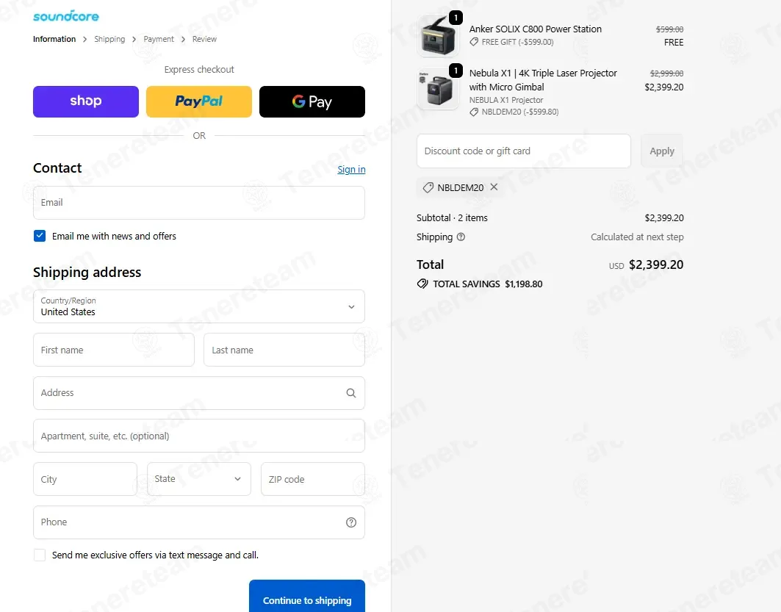This screenshot has width=781, height=612.
Task: Check out with the Shop Pay button
Action: point(86,101)
